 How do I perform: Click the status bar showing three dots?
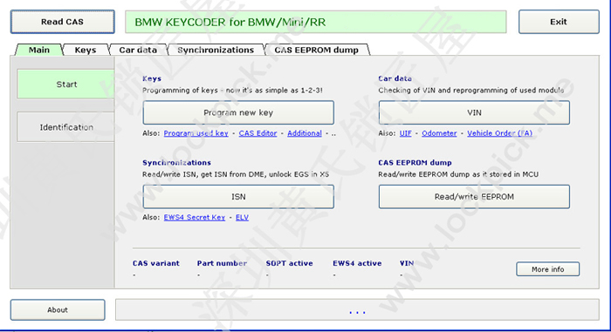pos(357,310)
